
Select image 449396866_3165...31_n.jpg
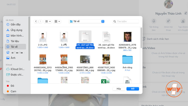(64, 64)
